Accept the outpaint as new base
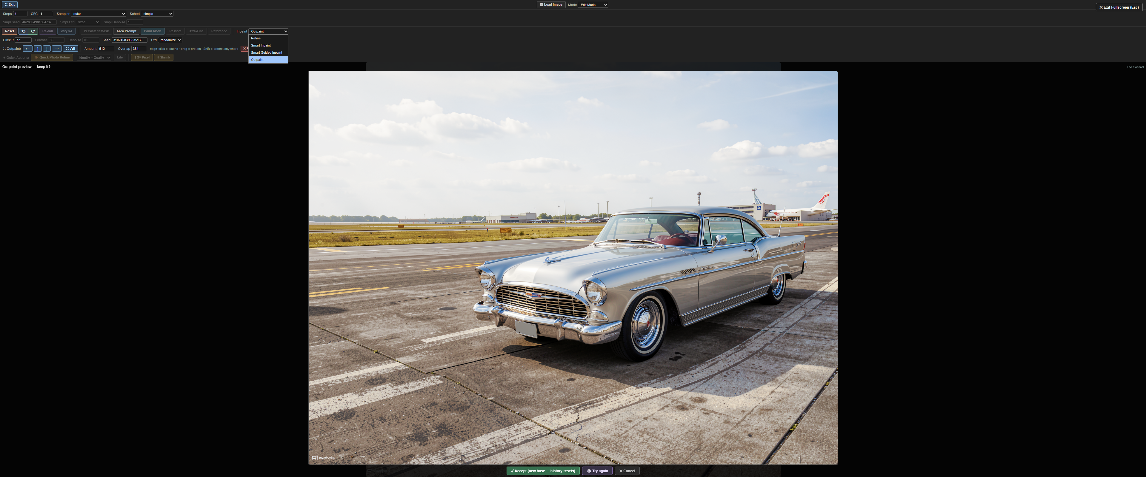This screenshot has height=477, width=1146. click(543, 471)
